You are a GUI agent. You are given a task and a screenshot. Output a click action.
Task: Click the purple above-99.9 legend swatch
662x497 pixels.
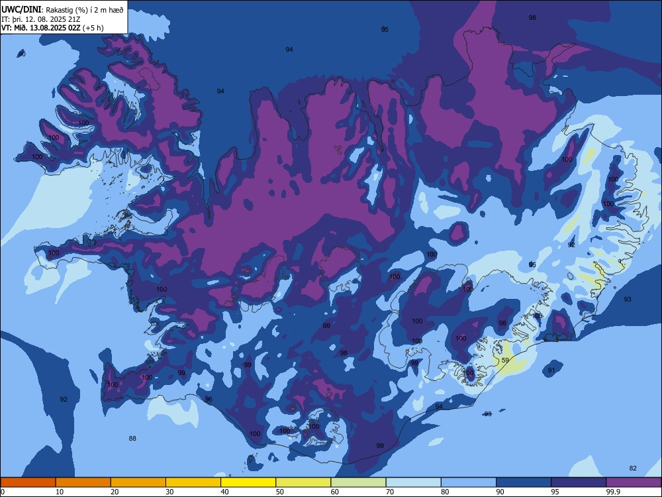[x=634, y=482]
